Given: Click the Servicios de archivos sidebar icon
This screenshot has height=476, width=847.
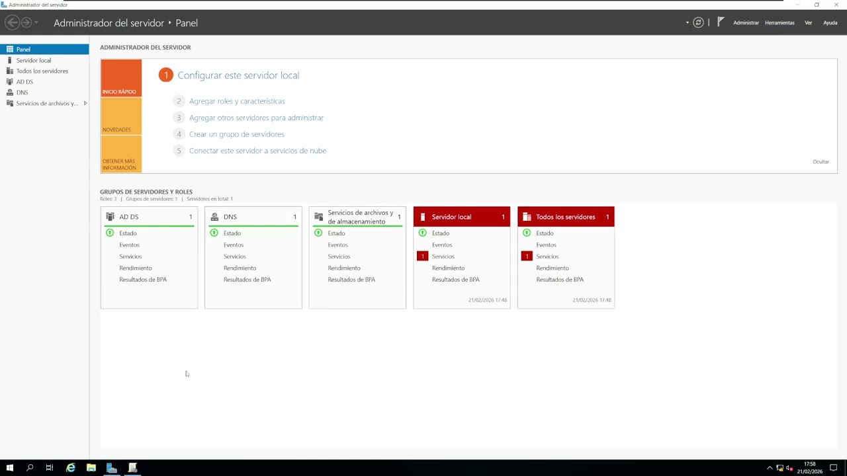Looking at the screenshot, I should click(x=10, y=103).
